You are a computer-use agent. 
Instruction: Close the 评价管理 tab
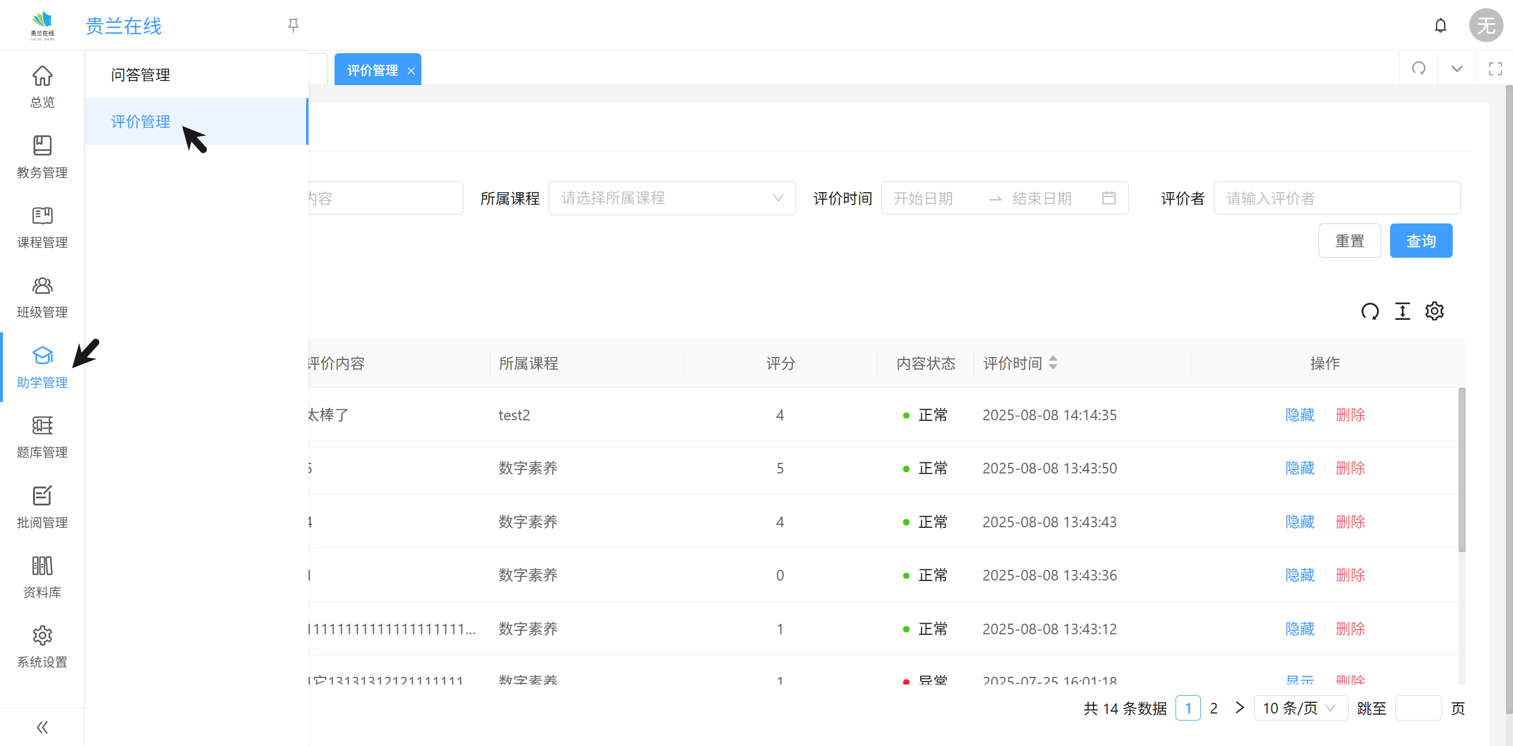coord(411,71)
